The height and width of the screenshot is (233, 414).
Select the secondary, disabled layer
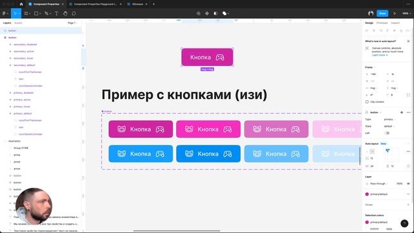pos(25,45)
